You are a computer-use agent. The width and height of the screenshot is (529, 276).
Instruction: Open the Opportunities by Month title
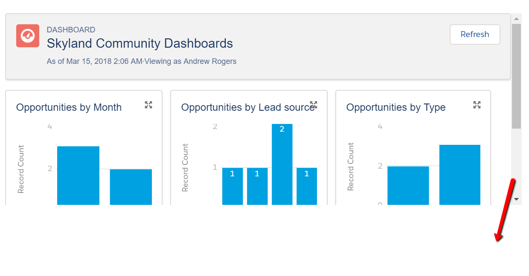69,107
